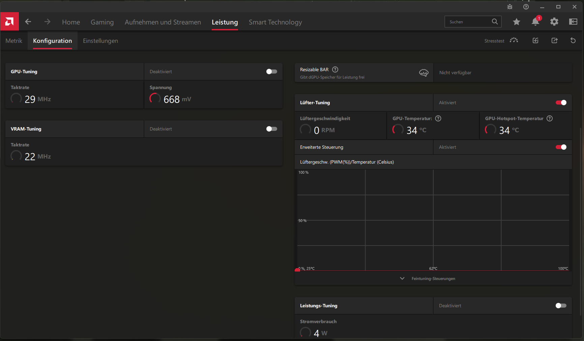Click Resizable BAR help icon
The image size is (584, 341).
[335, 69]
